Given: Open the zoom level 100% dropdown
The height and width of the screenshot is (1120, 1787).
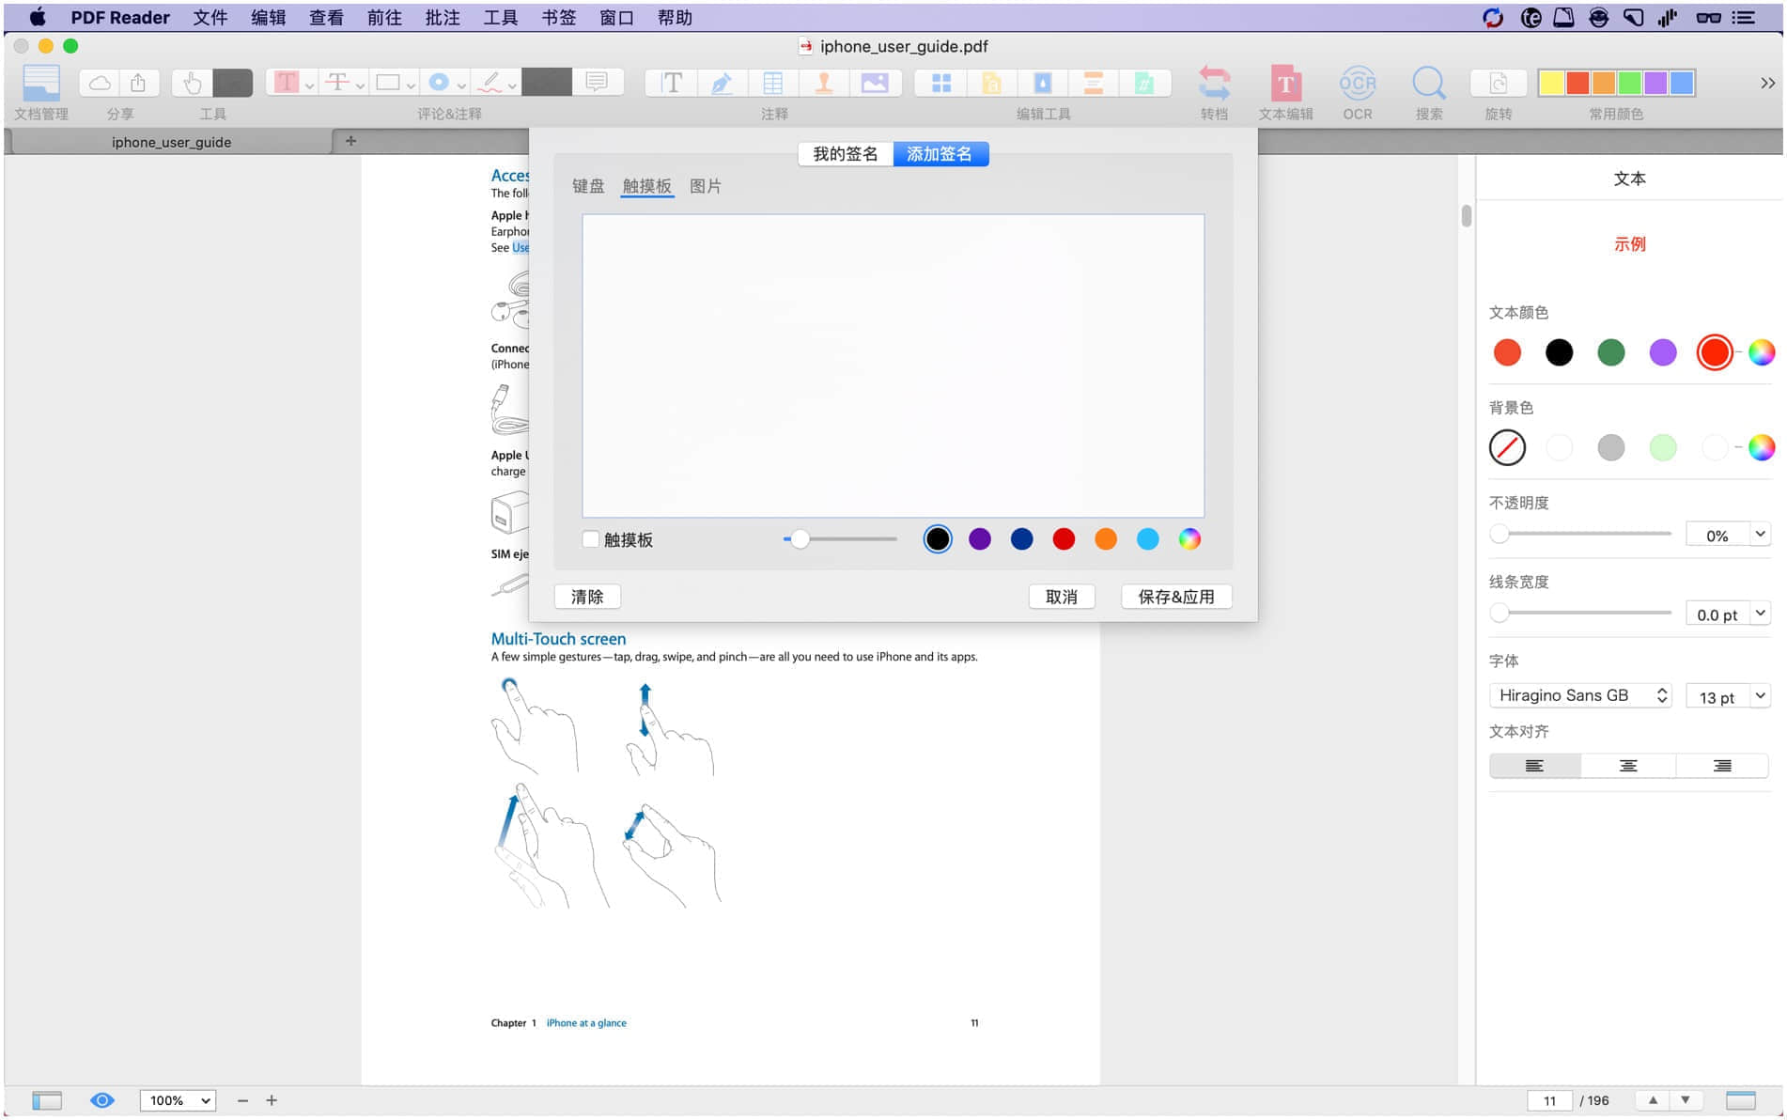Looking at the screenshot, I should coord(178,1100).
